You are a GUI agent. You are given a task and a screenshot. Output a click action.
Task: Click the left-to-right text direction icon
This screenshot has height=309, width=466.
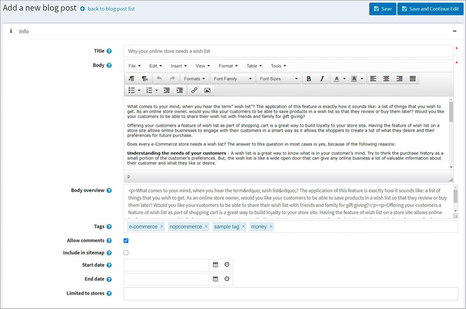[131, 79]
